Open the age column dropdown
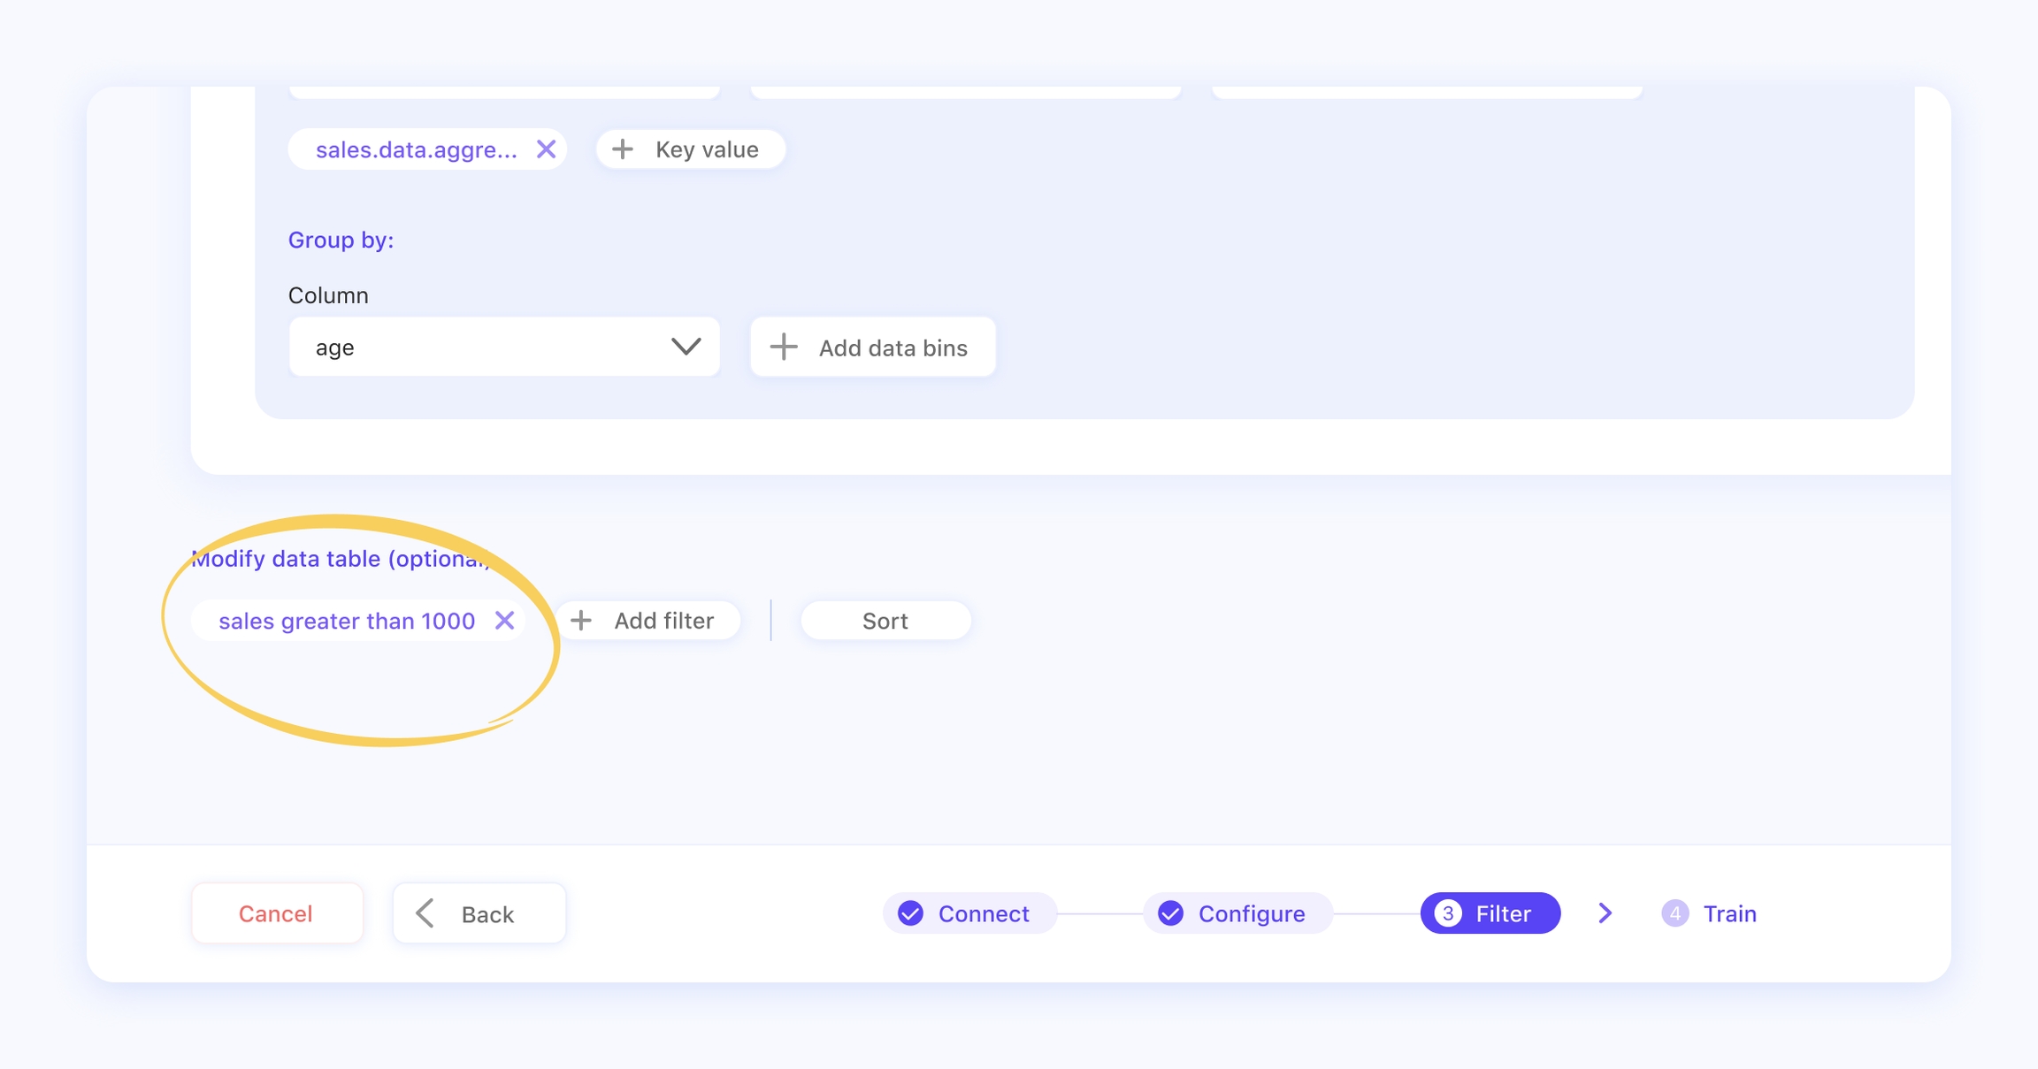 click(x=503, y=347)
